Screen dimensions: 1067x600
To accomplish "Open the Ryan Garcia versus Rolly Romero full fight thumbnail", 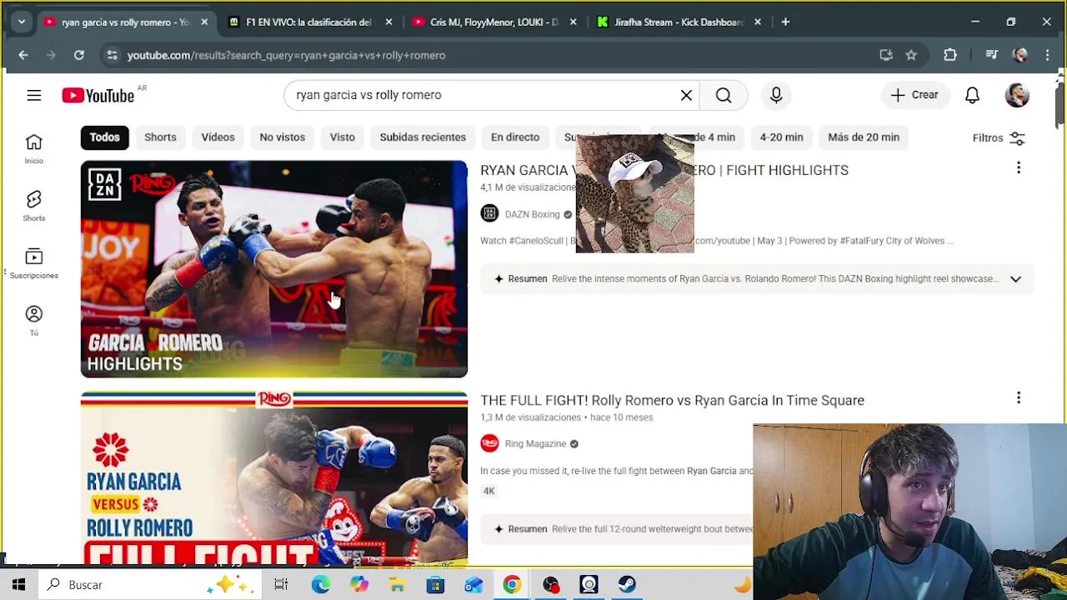I will point(274,478).
